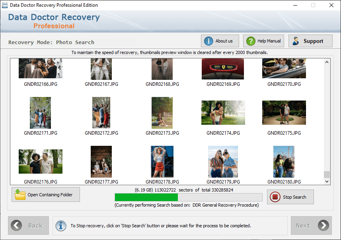Image resolution: width=341 pixels, height=240 pixels.
Task: Select thumbnail of GNDR02167.JPG
Action: click(101, 69)
